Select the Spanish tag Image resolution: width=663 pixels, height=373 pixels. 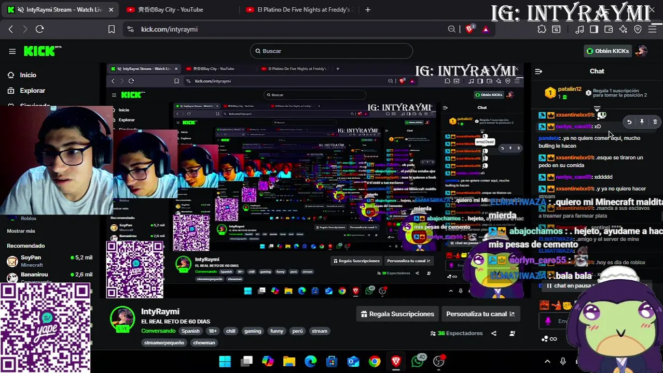coord(190,331)
